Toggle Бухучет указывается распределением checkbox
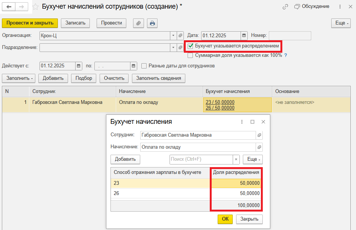 click(191, 46)
